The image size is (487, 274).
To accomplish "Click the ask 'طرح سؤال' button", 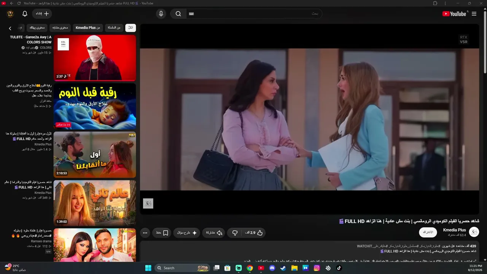I will click(x=187, y=233).
